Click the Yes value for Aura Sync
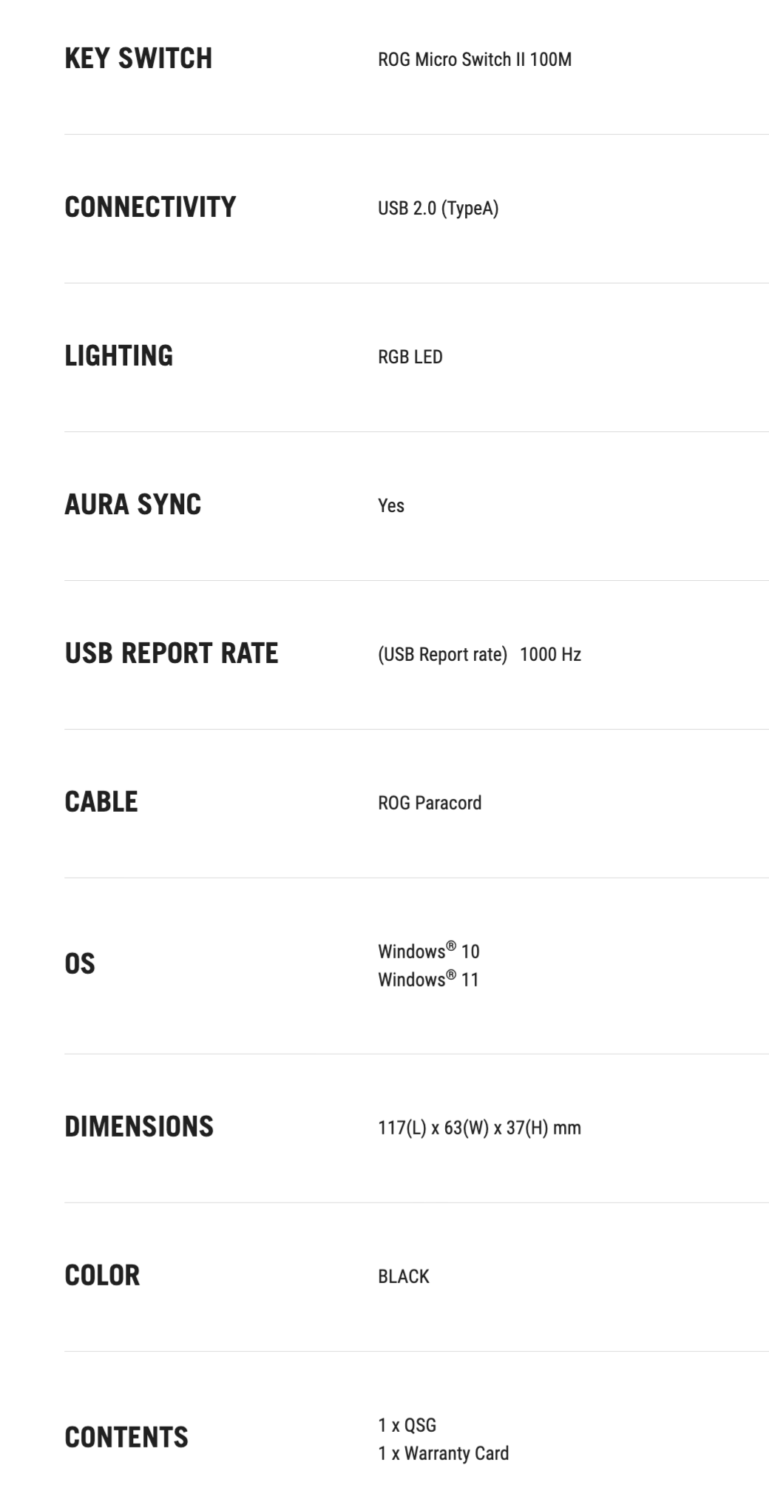The width and height of the screenshot is (769, 1511). [390, 506]
